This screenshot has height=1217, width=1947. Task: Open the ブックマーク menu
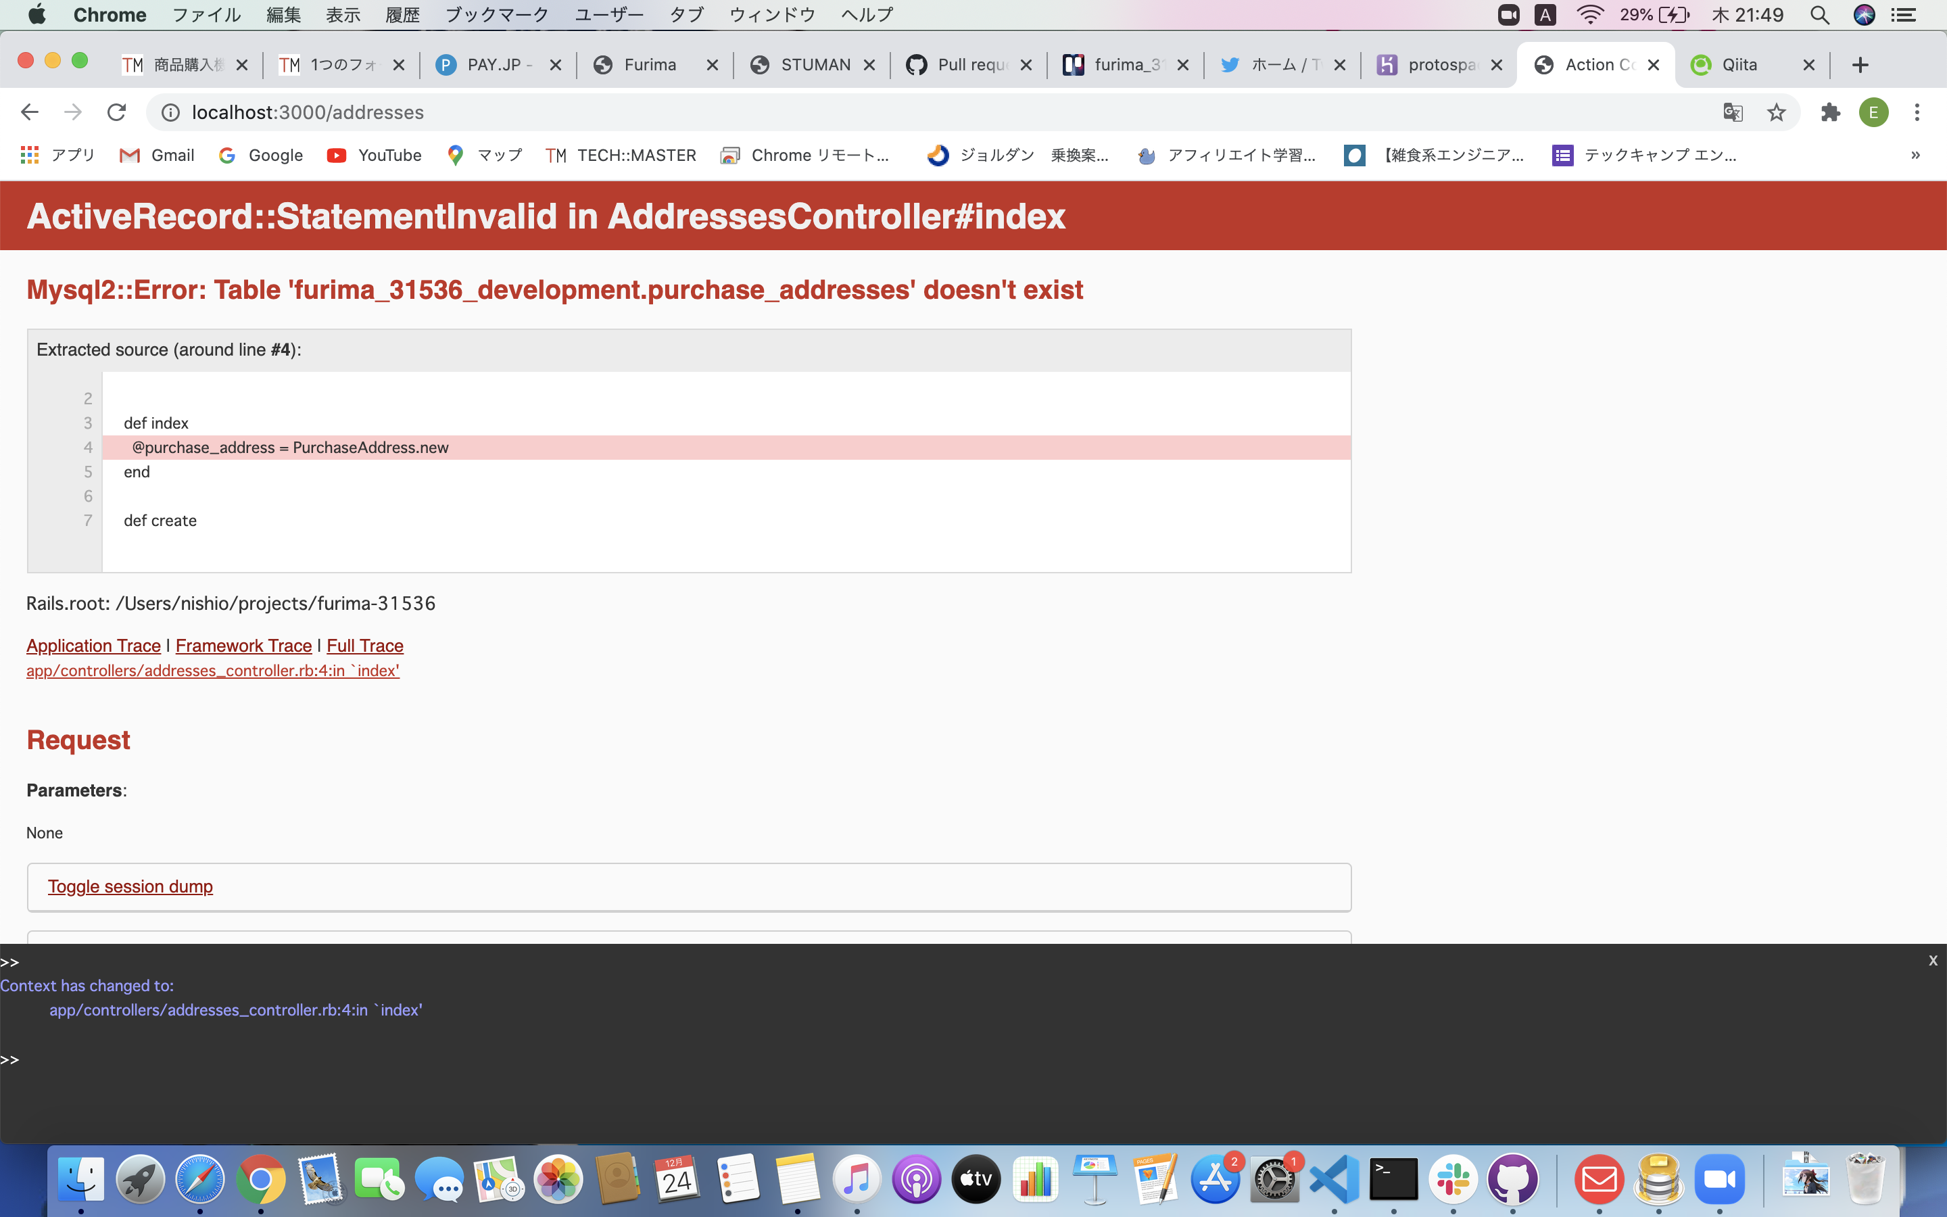tap(496, 14)
